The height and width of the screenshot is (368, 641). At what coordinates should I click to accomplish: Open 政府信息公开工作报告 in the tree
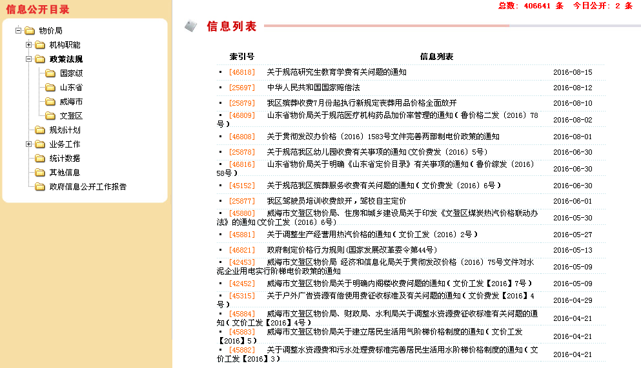(88, 187)
